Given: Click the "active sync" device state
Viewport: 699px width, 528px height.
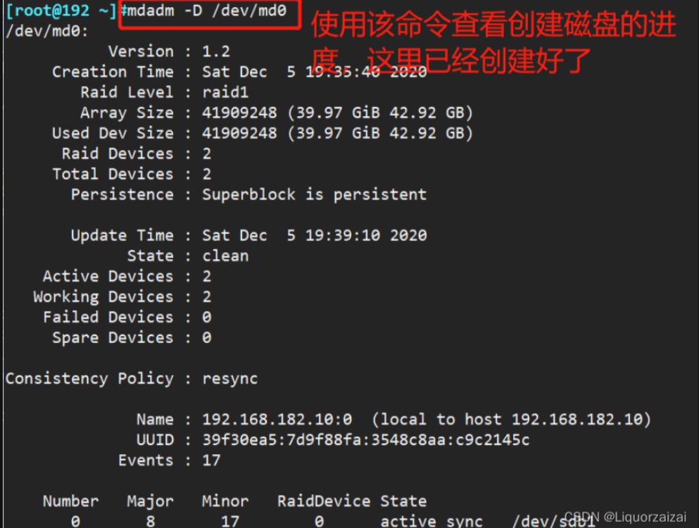Looking at the screenshot, I should pos(432,521).
